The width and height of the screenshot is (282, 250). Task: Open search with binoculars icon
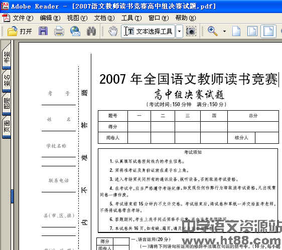click(x=91, y=31)
